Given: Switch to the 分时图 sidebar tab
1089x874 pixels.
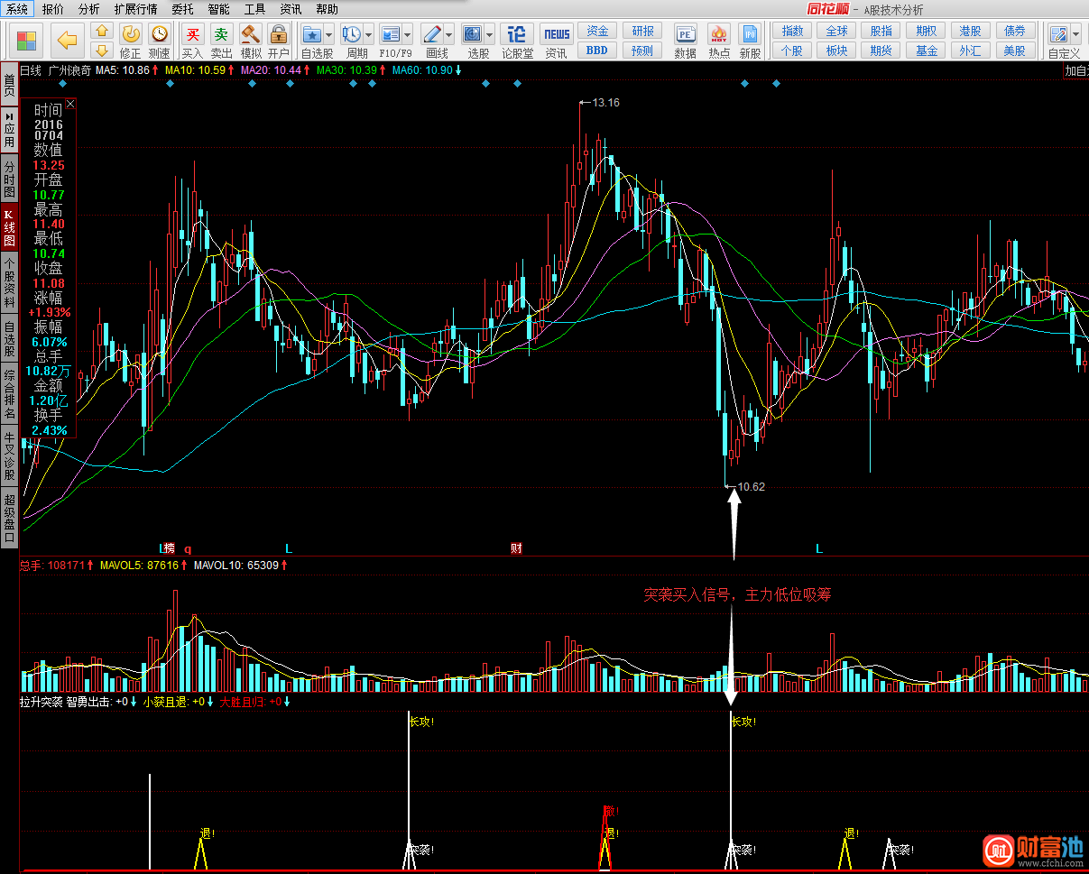Looking at the screenshot, I should (9, 179).
